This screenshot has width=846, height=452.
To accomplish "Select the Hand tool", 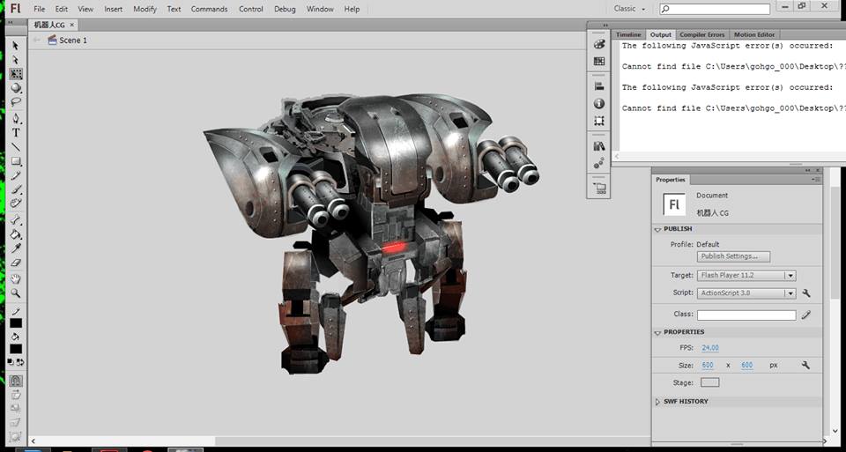I will coord(16,278).
